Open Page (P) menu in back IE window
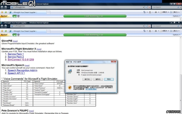Image resolution: width=182 pixels, height=114 pixels. [164, 12]
